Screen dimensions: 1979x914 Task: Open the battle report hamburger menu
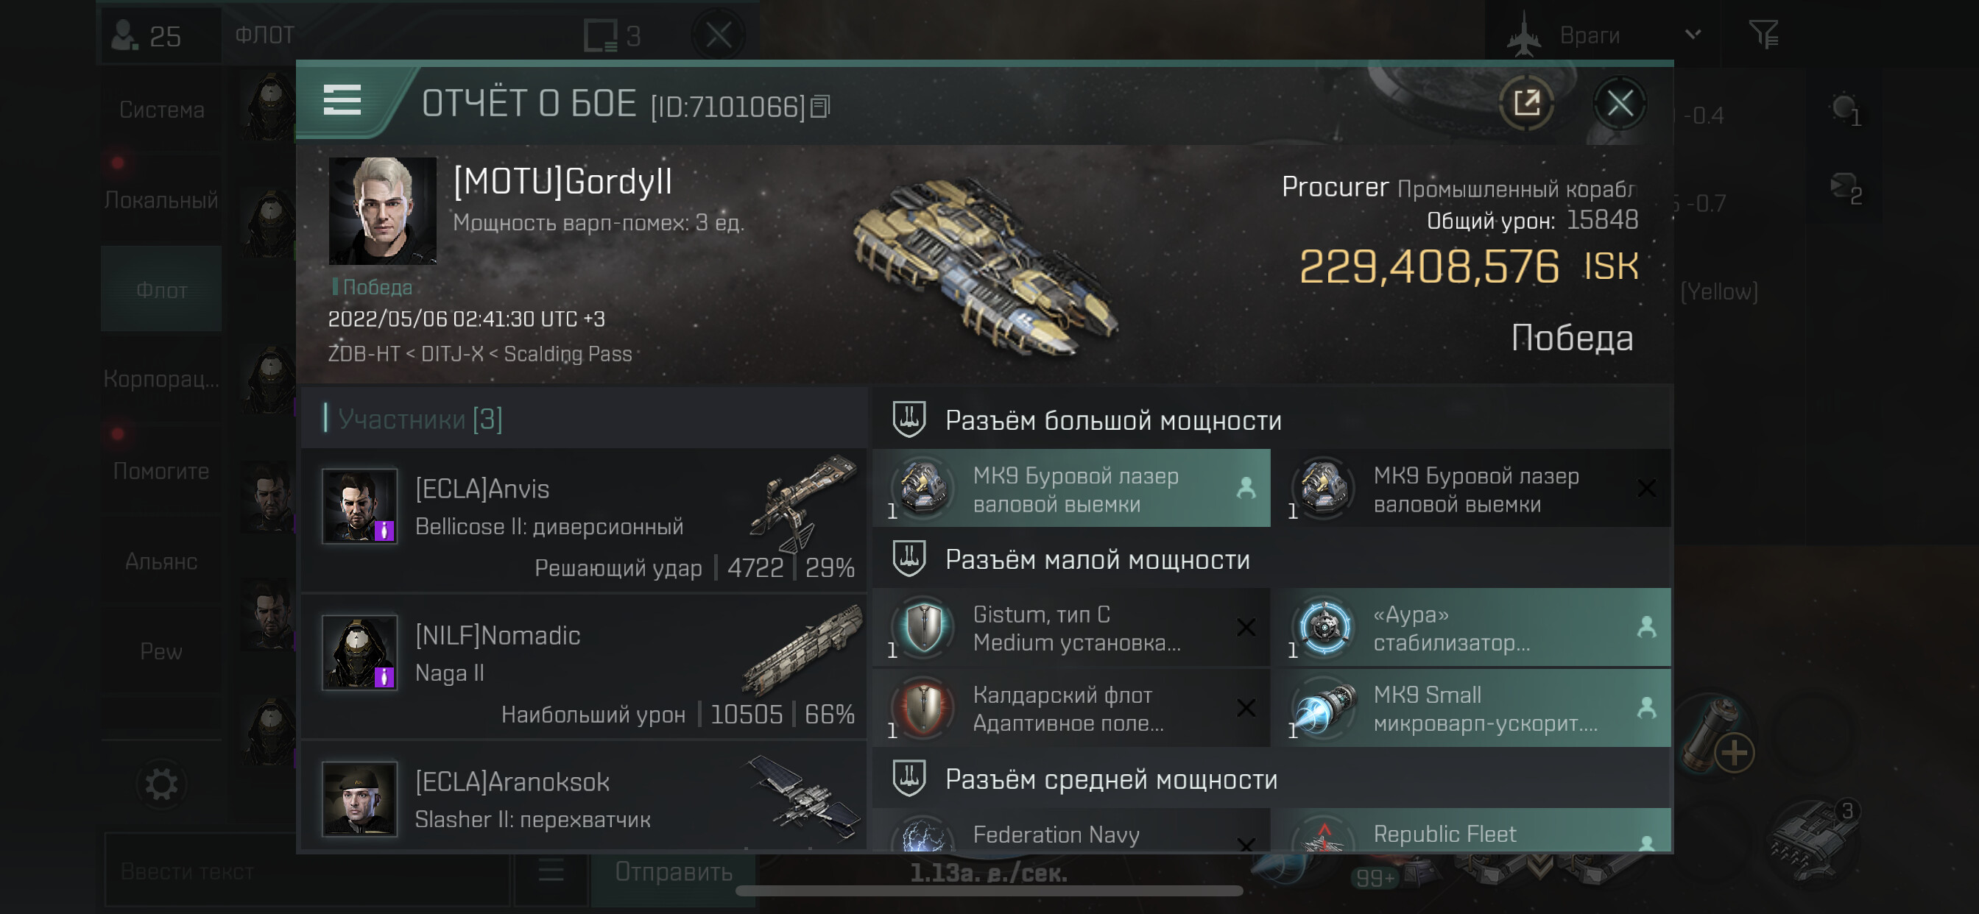(x=342, y=100)
